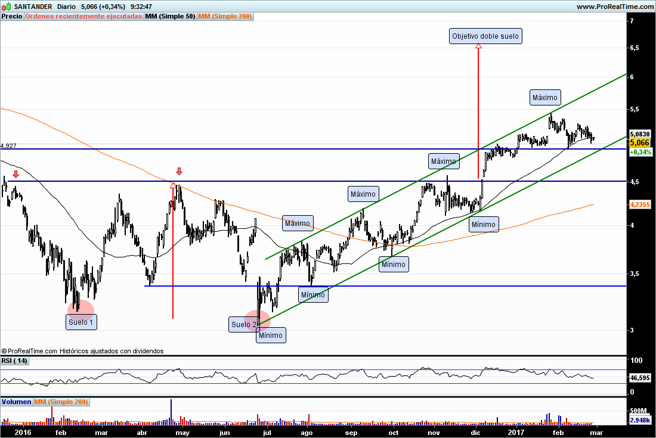
Task: Open MM (Simple 50) indicator settings
Action: pyautogui.click(x=171, y=16)
